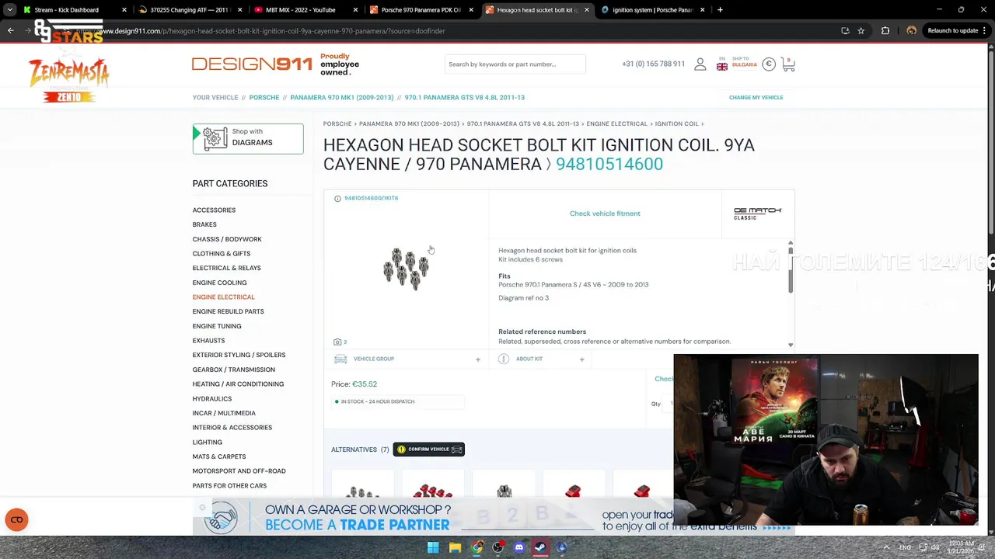Open a new browser tab
Viewport: 995px width, 559px height.
point(720,10)
